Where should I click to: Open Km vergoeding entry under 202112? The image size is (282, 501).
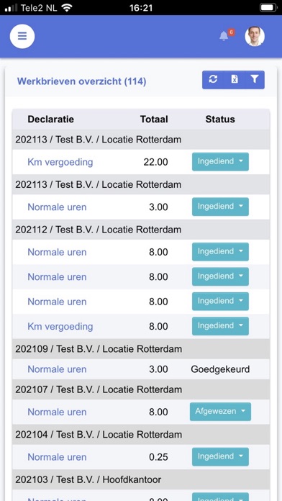click(60, 326)
